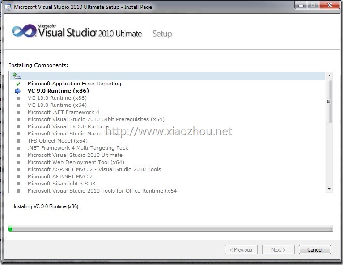The height and width of the screenshot is (265, 343).
Task: Click pending icon beside Microsoft ASP.NET MVC 2
Action: tap(18, 177)
